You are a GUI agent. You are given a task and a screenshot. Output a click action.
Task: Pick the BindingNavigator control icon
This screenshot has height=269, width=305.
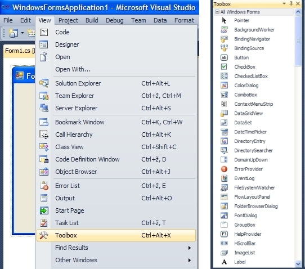(x=224, y=39)
